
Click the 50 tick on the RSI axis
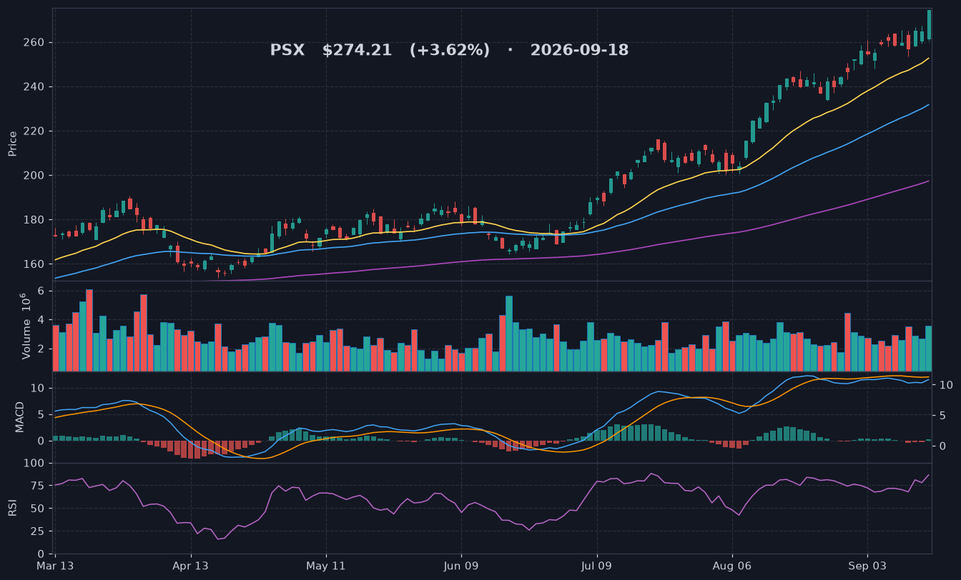tap(38, 509)
